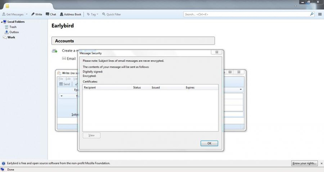Sort certificates by Expires column
The image size is (324, 172).
pyautogui.click(x=201, y=87)
